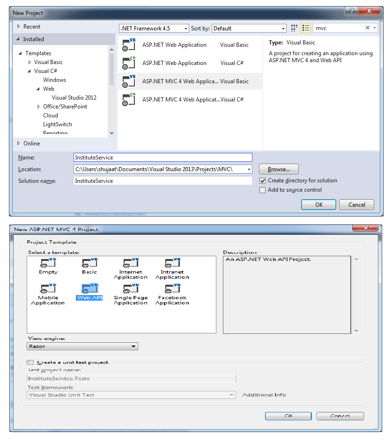This screenshot has height=440, width=392.
Task: Select the ASP.NET MVC 4 Visual Basic template icon
Action: [129, 81]
